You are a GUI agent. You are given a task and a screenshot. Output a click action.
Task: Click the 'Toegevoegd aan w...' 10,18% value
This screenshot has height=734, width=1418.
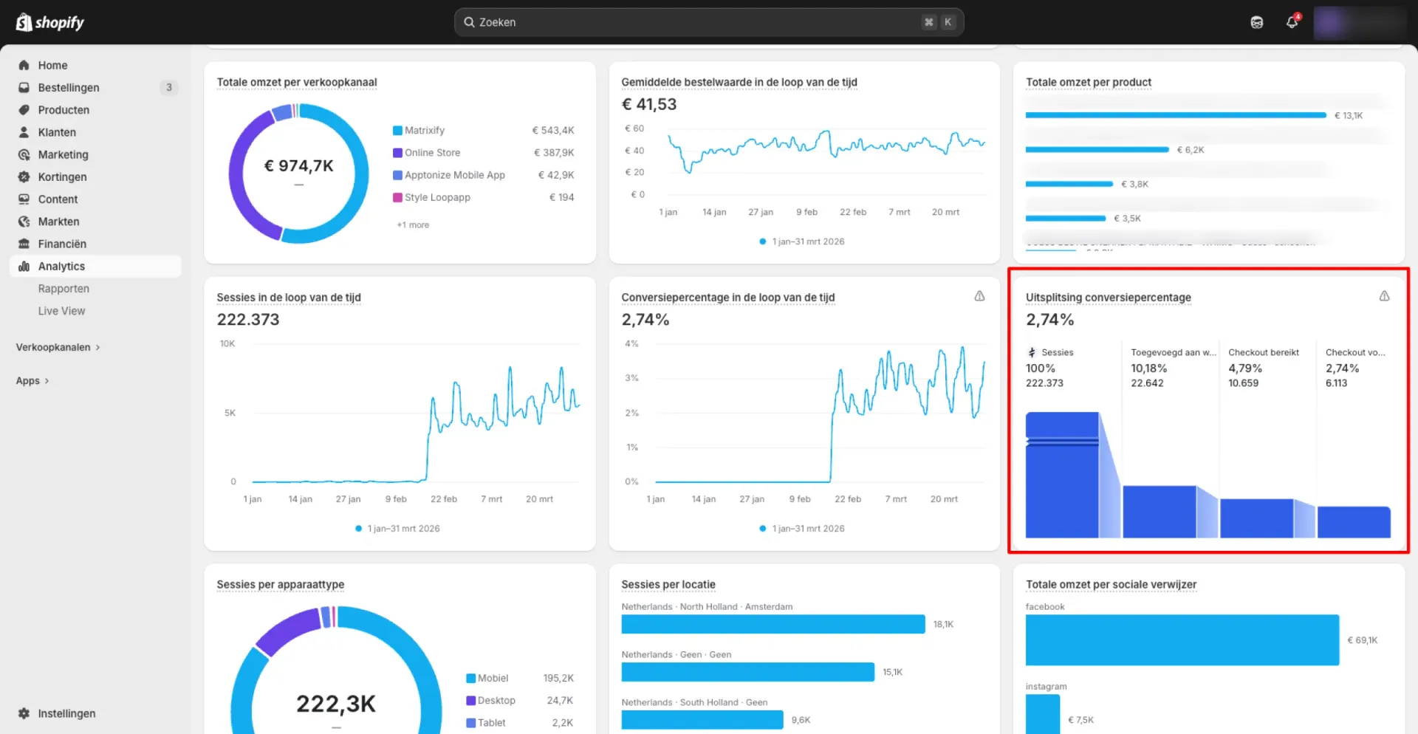(x=1149, y=368)
